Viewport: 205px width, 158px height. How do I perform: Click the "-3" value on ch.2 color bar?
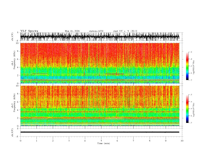point(191,95)
